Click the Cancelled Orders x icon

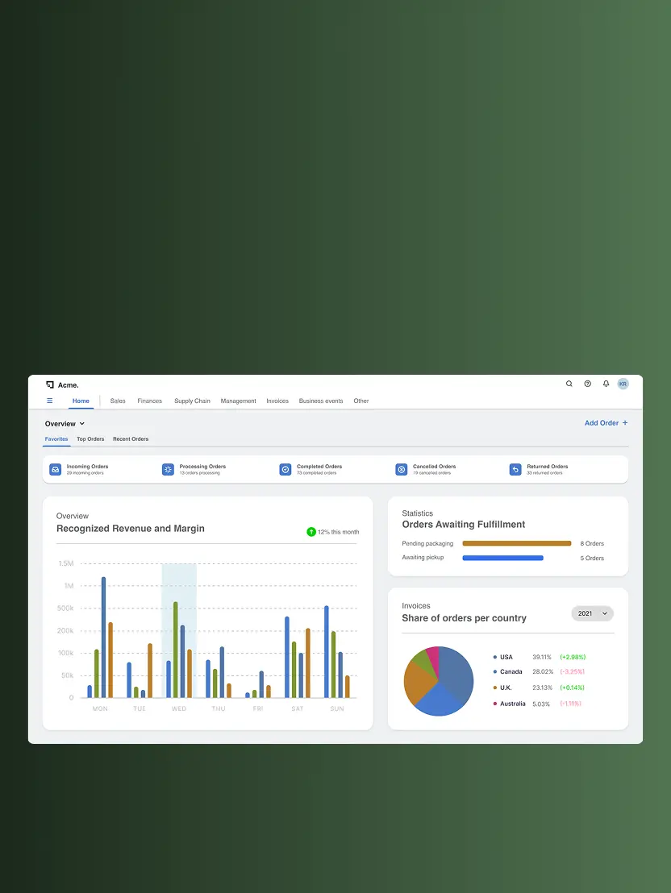tap(402, 469)
